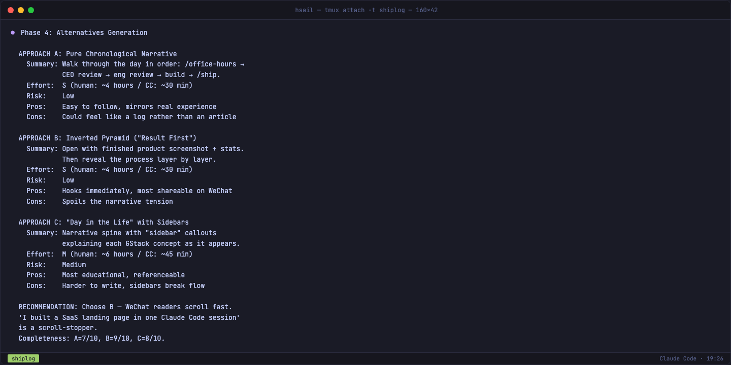Click 'Open with finished product screenshot + stats.'
The image size is (731, 365).
[x=153, y=149]
